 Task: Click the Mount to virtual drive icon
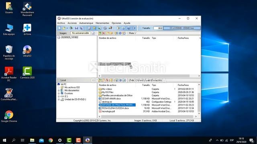pyautogui.click(x=105, y=28)
